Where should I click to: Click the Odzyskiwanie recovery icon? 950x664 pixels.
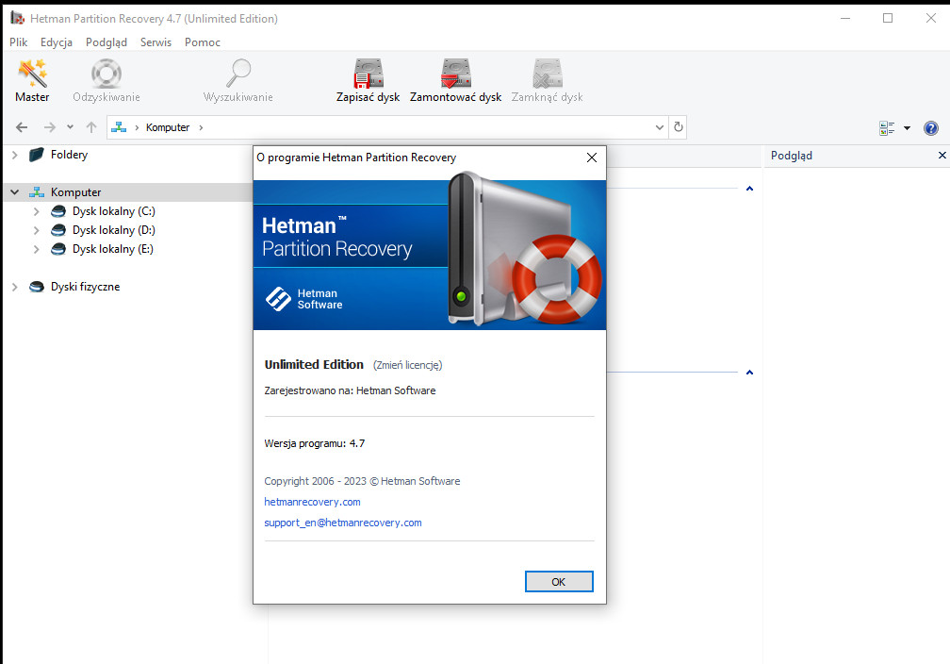(x=106, y=81)
